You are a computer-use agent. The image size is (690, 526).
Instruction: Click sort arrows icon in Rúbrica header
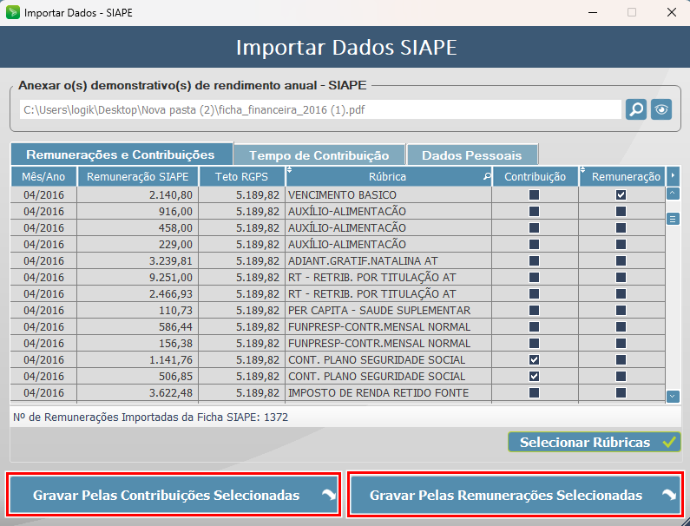tap(289, 170)
